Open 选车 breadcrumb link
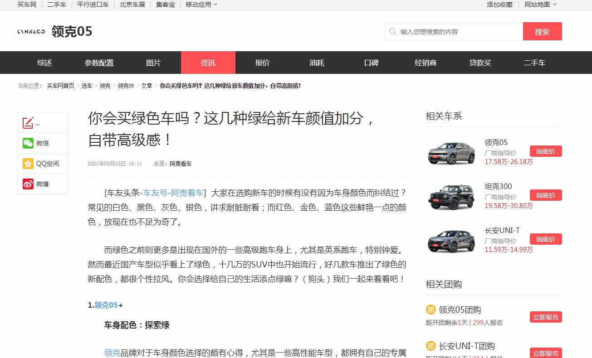592x358 pixels. click(x=87, y=86)
